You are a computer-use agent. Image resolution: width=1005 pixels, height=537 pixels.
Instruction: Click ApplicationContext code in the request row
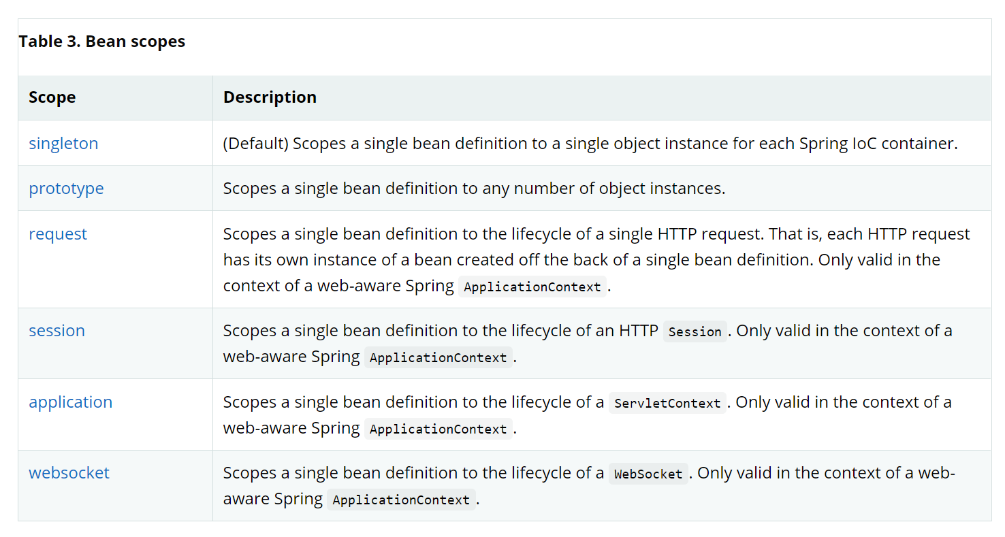(532, 287)
